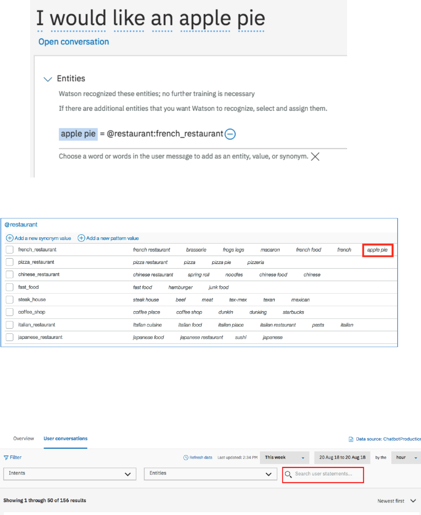
Task: Check the pizza_restaurant checkbox
Action: [x=10, y=262]
